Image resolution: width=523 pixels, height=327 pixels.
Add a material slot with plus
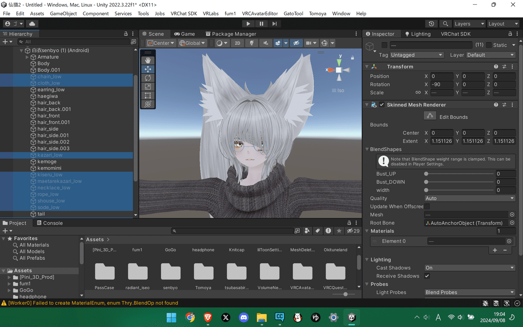[x=495, y=250]
